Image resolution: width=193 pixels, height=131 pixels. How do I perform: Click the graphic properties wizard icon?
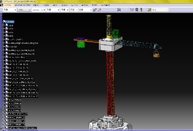tap(95, 10)
